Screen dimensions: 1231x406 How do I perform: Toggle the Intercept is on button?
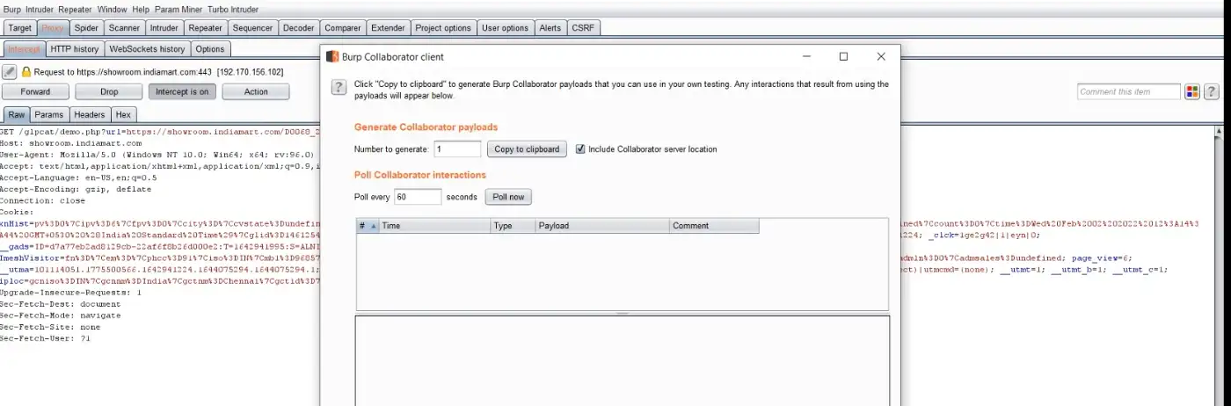(x=182, y=91)
